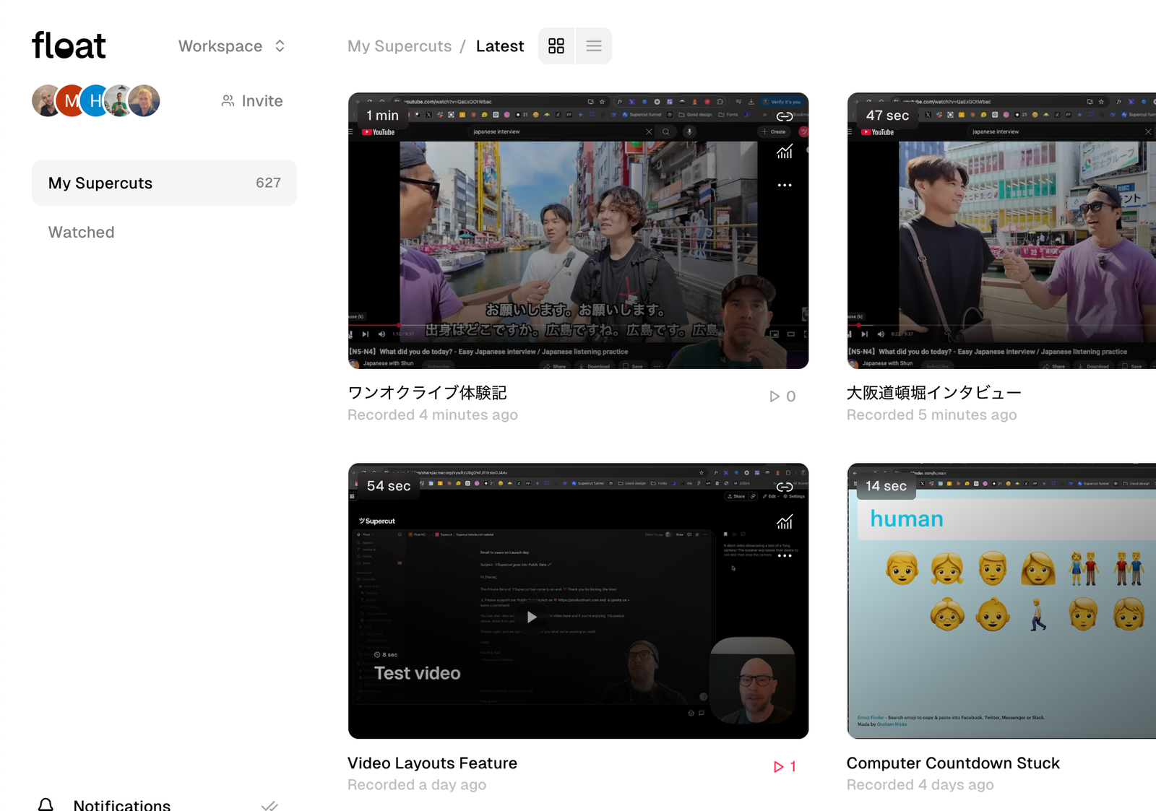
Task: Click the 14 sec duration badge
Action: coord(886,486)
